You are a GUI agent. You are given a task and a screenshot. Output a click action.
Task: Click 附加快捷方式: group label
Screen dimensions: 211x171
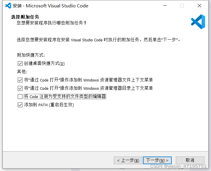(31, 55)
